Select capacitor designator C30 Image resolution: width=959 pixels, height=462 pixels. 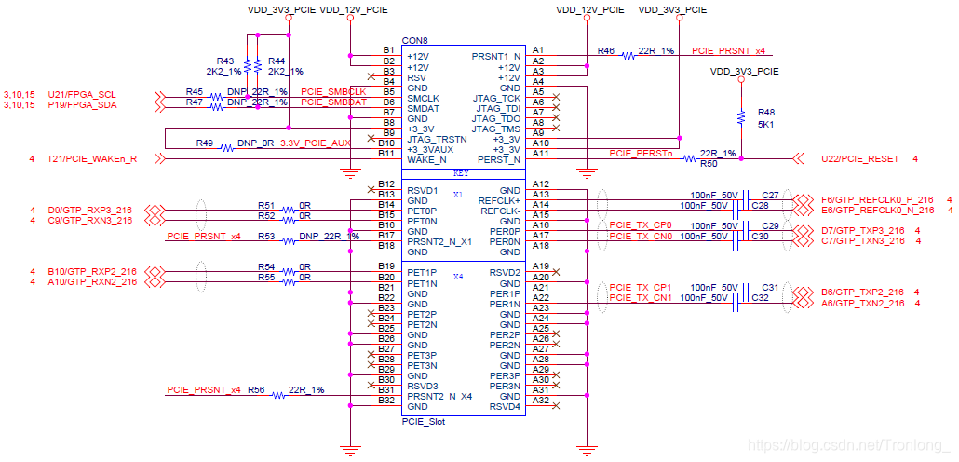761,236
